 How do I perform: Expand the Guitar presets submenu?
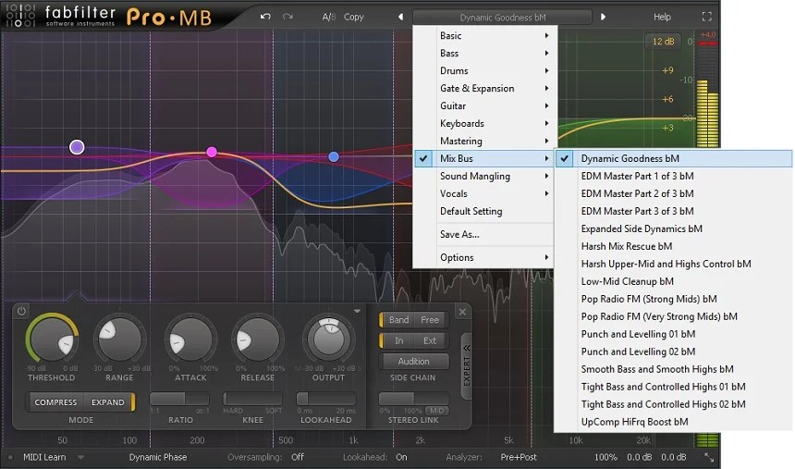(x=485, y=105)
